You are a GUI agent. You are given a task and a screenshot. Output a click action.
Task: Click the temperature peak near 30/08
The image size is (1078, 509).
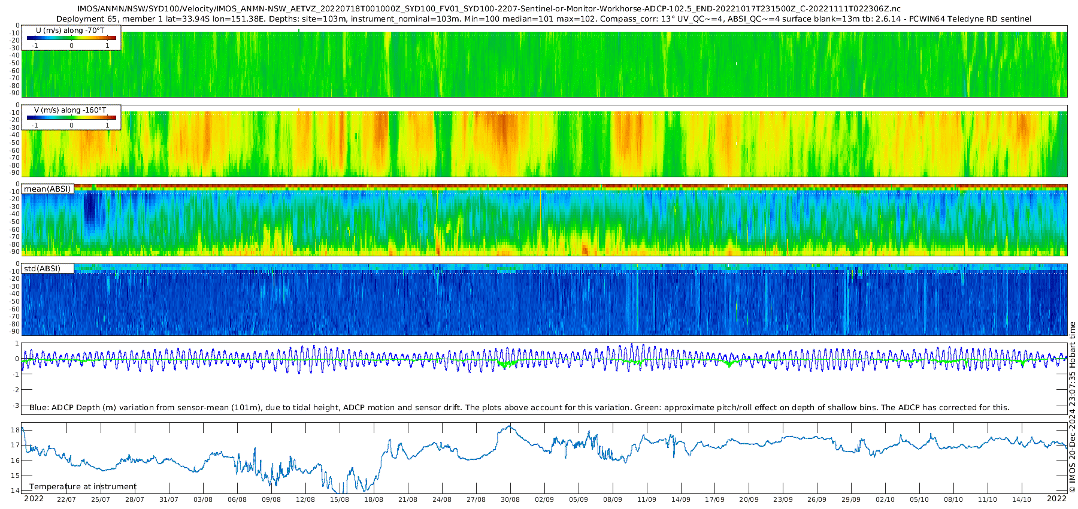[x=509, y=426]
